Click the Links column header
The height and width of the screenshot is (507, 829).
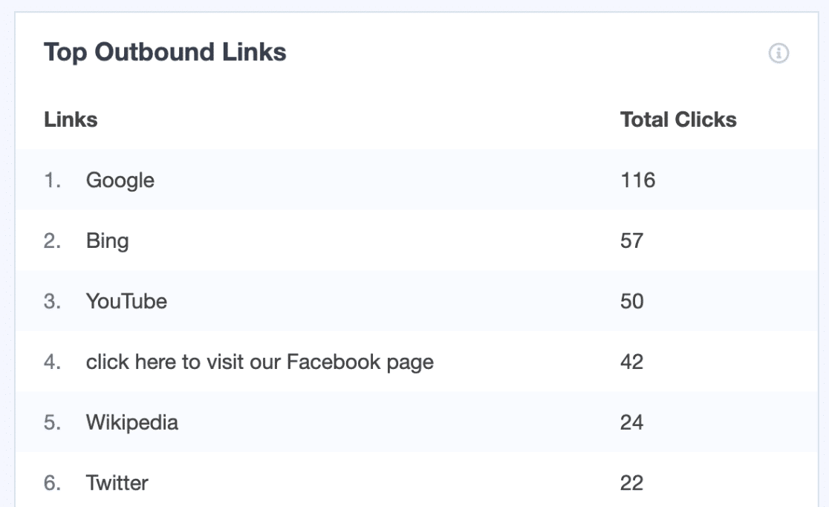coord(71,120)
